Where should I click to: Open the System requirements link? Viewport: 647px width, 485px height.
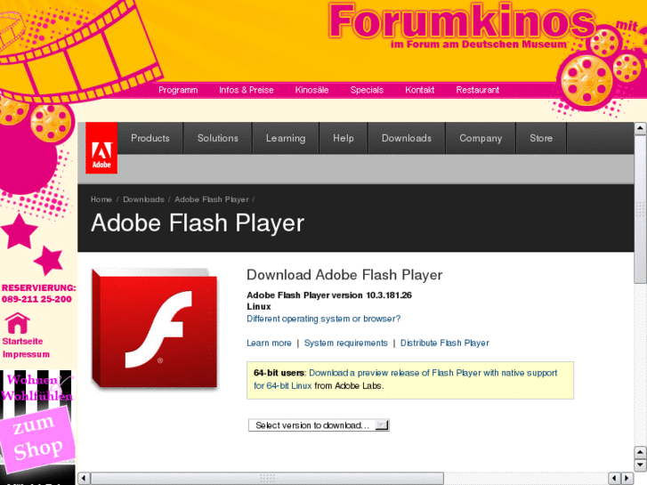tap(346, 343)
